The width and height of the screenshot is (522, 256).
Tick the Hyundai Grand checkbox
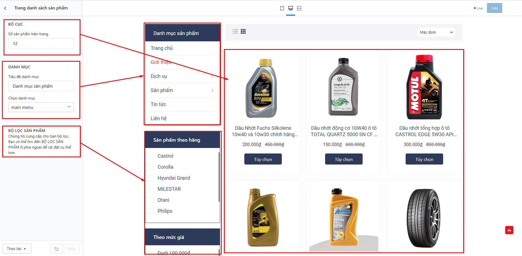coord(151,178)
